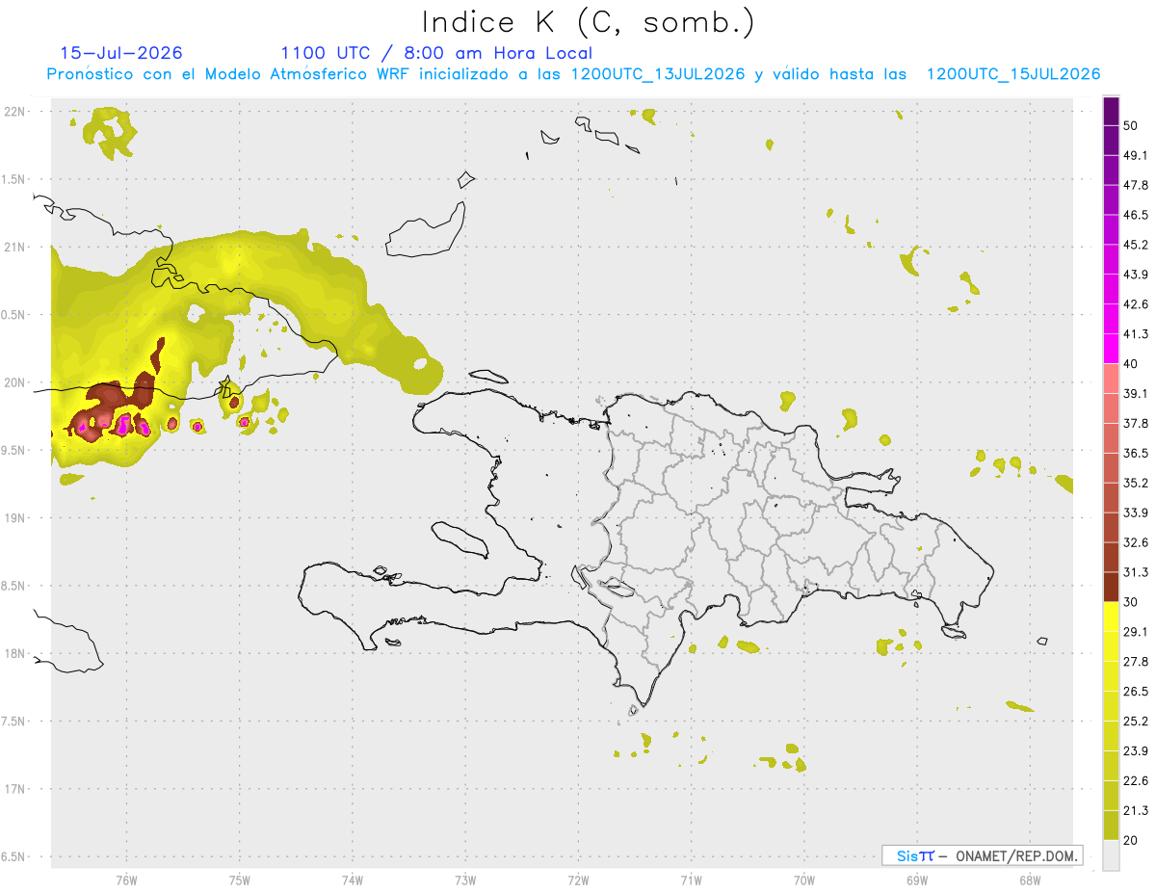
Task: Click the '31.3' colorbar value label
Action: click(x=1136, y=572)
